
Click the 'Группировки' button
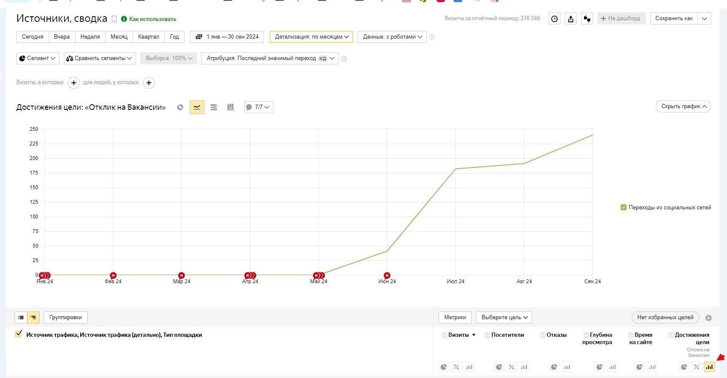[x=66, y=318]
